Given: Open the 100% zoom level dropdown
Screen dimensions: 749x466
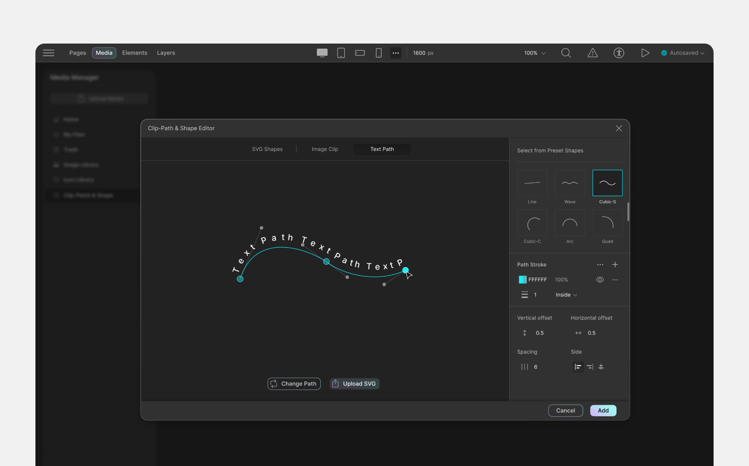Looking at the screenshot, I should (535, 53).
